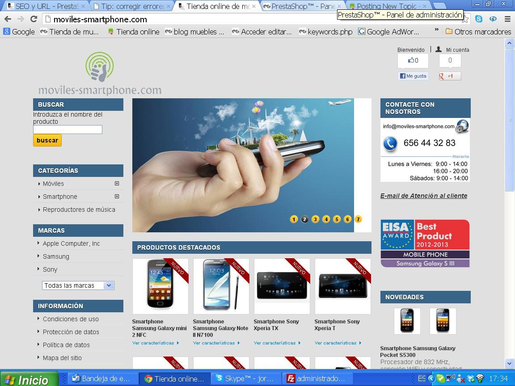Switch to PrestaShop Panel tab
Viewport: 515px width, 386px height.
(x=303, y=6)
